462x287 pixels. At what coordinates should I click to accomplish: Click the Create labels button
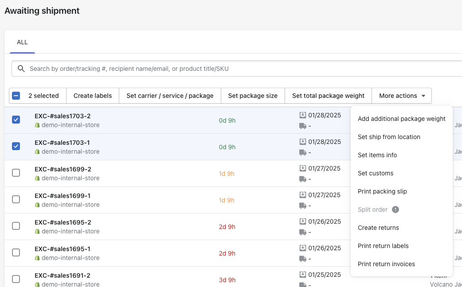tap(93, 96)
